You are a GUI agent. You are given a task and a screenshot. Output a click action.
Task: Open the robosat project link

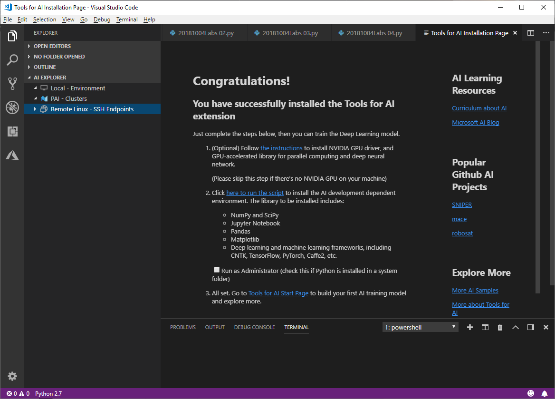(462, 233)
